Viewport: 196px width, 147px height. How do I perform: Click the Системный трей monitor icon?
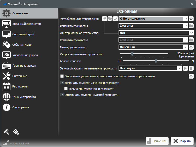click(x=6, y=34)
